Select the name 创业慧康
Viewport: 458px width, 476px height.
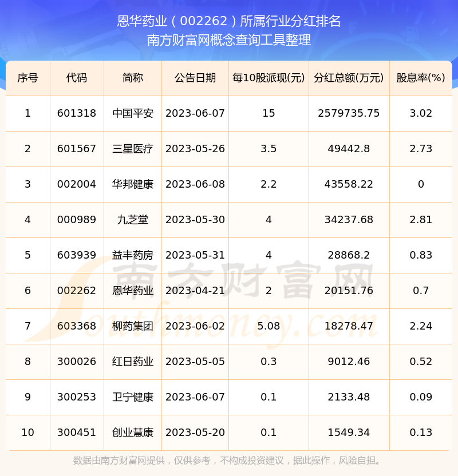(133, 433)
